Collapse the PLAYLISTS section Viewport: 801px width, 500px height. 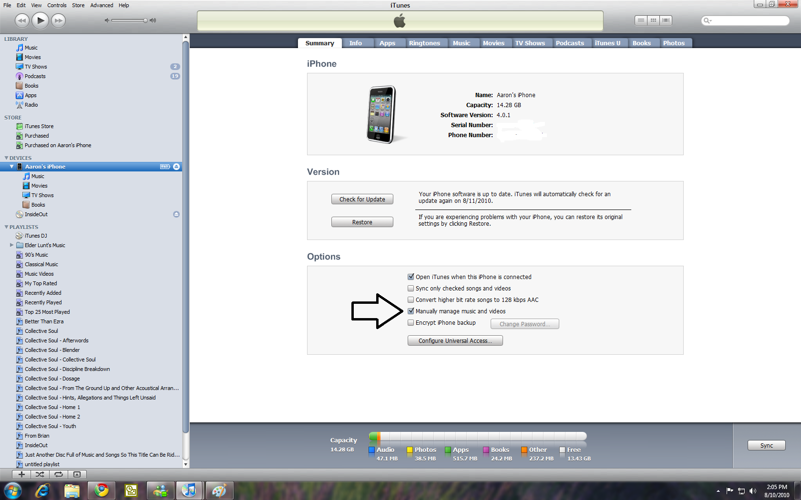(6, 227)
